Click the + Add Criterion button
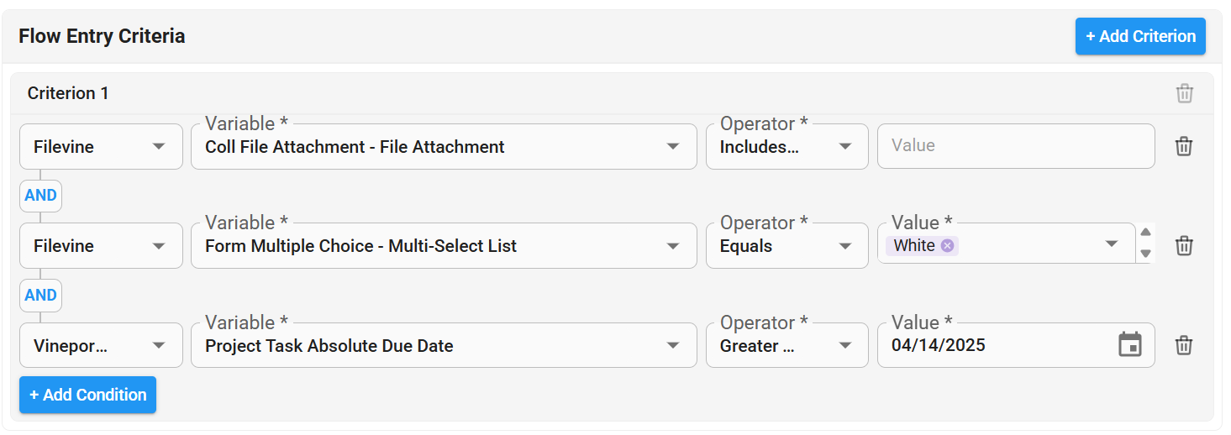This screenshot has height=435, width=1231. click(x=1140, y=36)
